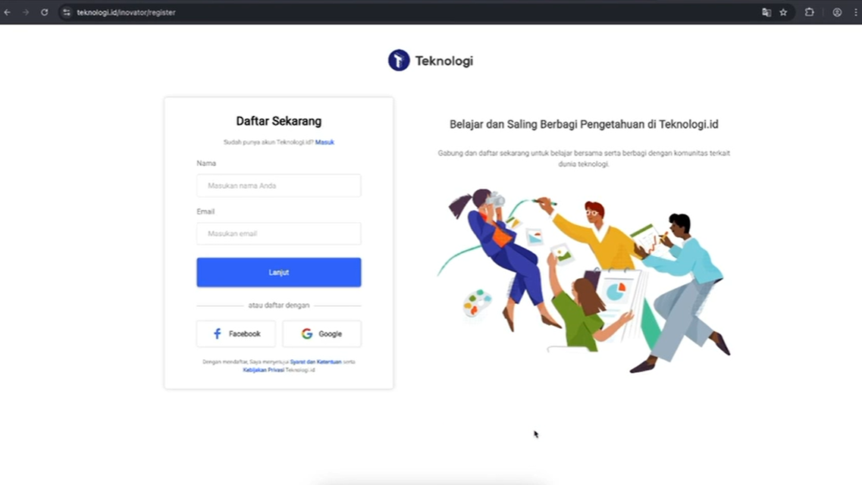Screen dimensions: 862x485
Task: Click the translate page icon
Action: [x=766, y=12]
